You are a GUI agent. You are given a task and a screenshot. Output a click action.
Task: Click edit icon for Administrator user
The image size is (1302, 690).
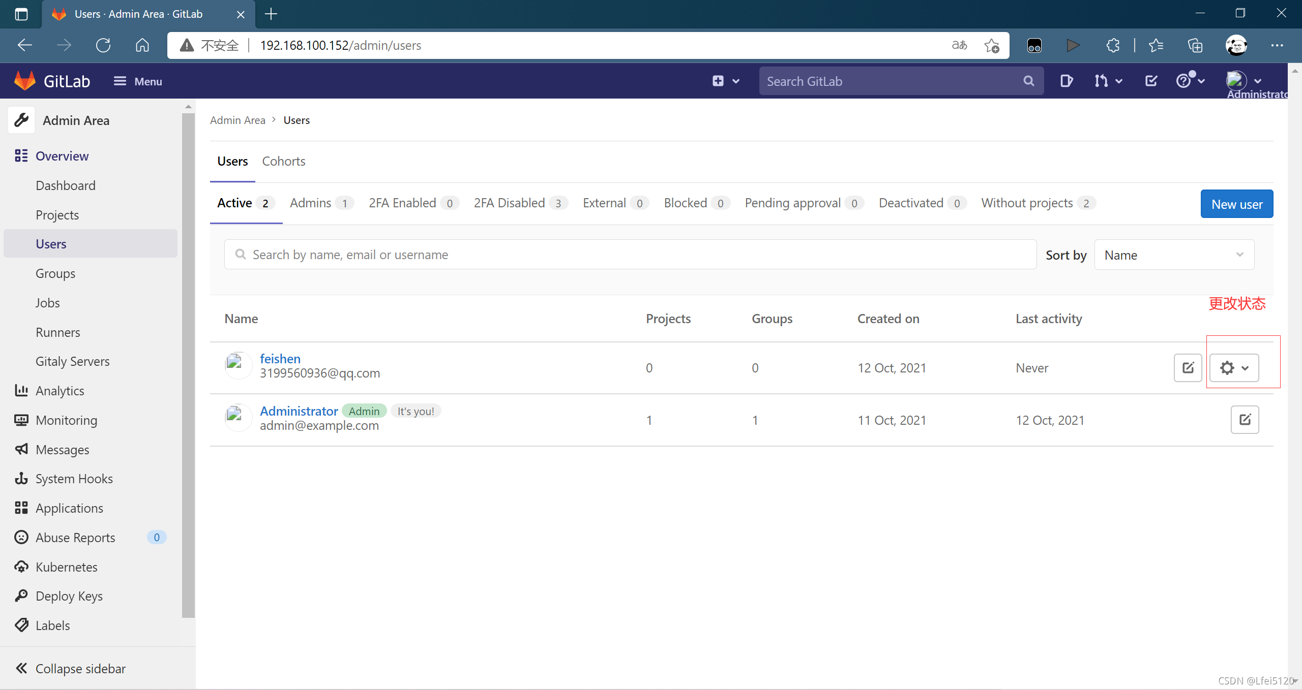pos(1245,420)
